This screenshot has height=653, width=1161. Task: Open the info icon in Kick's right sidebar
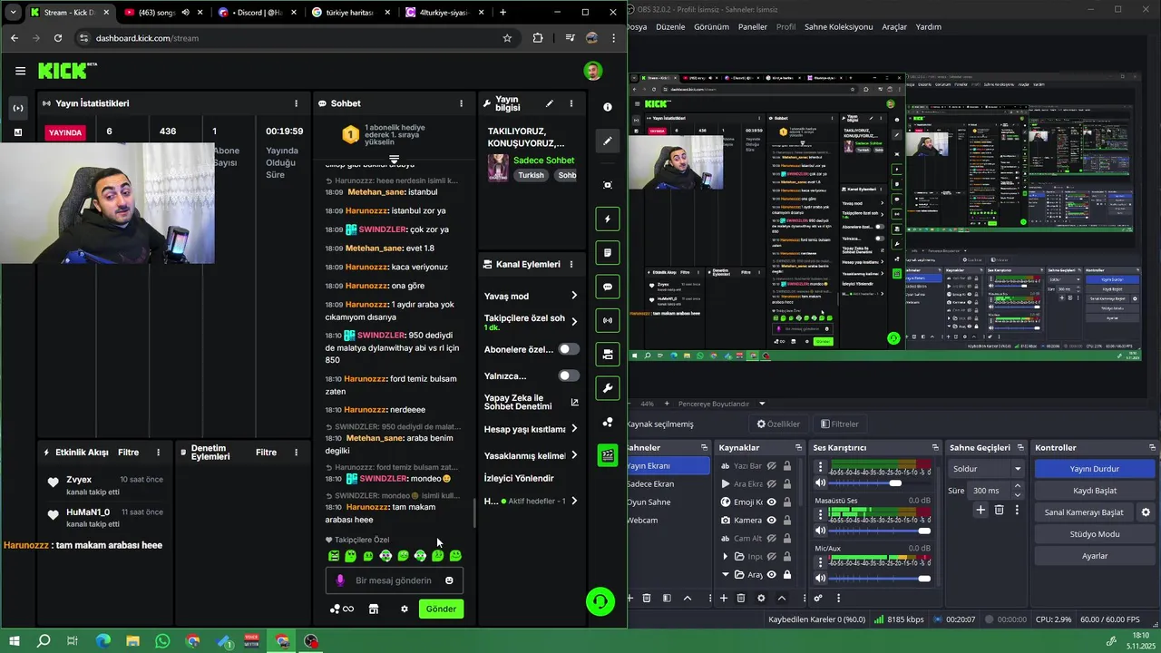point(608,107)
